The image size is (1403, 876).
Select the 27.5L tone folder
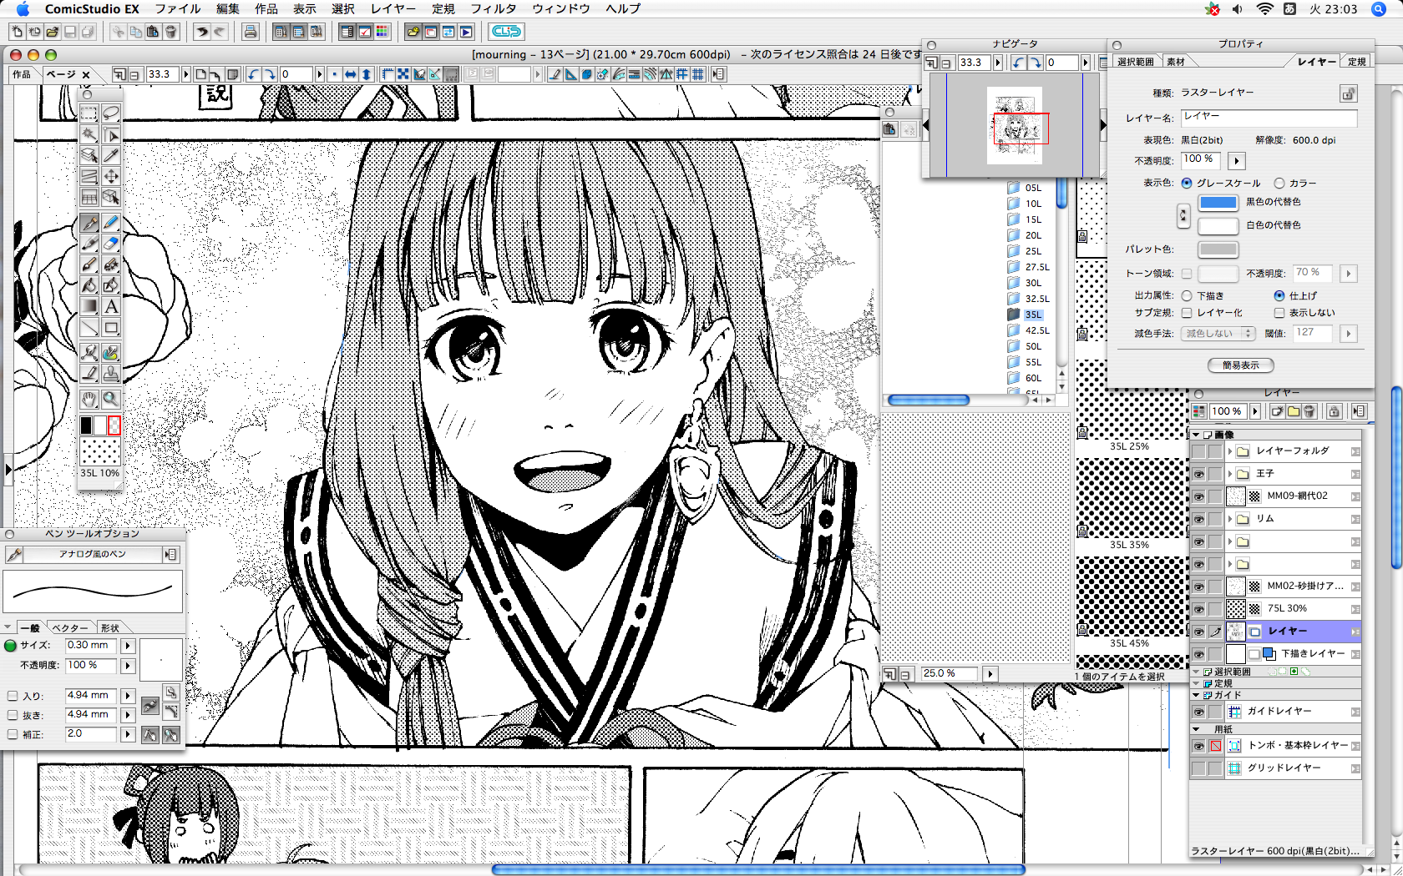tap(1028, 267)
